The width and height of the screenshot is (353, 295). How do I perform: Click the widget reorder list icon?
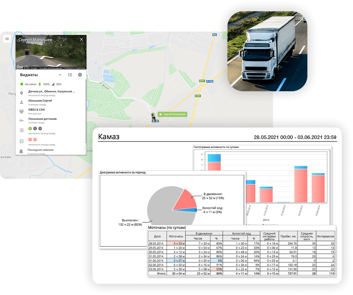[x=70, y=75]
